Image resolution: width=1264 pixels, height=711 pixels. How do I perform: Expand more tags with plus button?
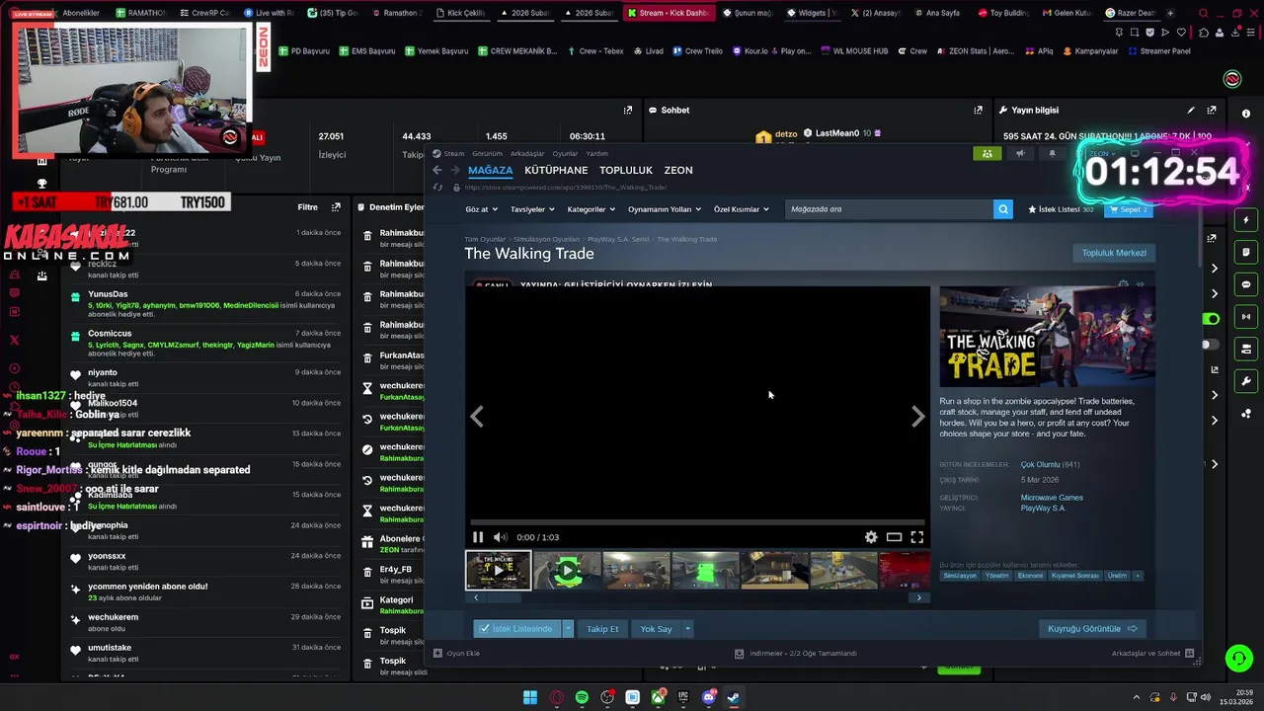pos(1138,576)
